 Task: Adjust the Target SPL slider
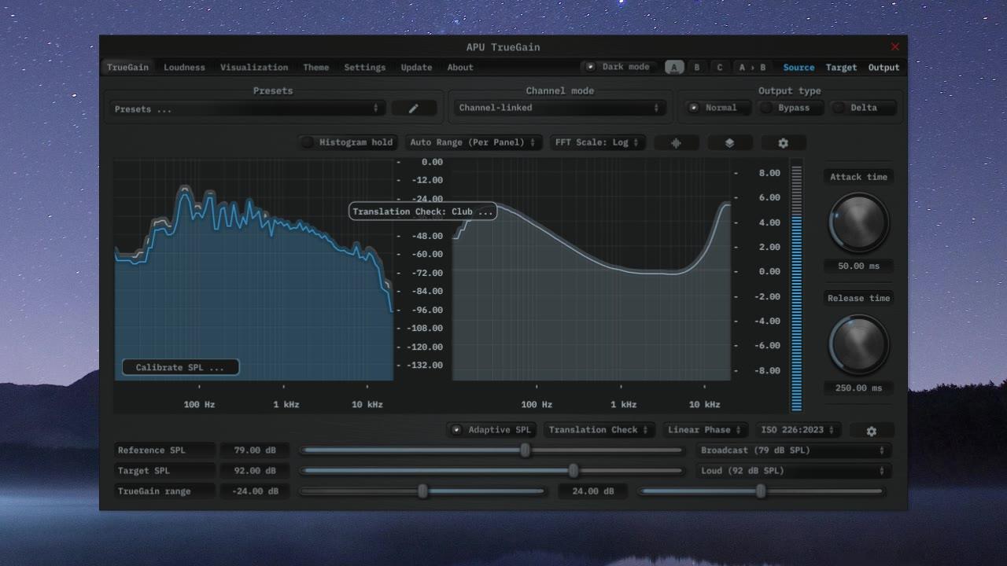coord(492,471)
